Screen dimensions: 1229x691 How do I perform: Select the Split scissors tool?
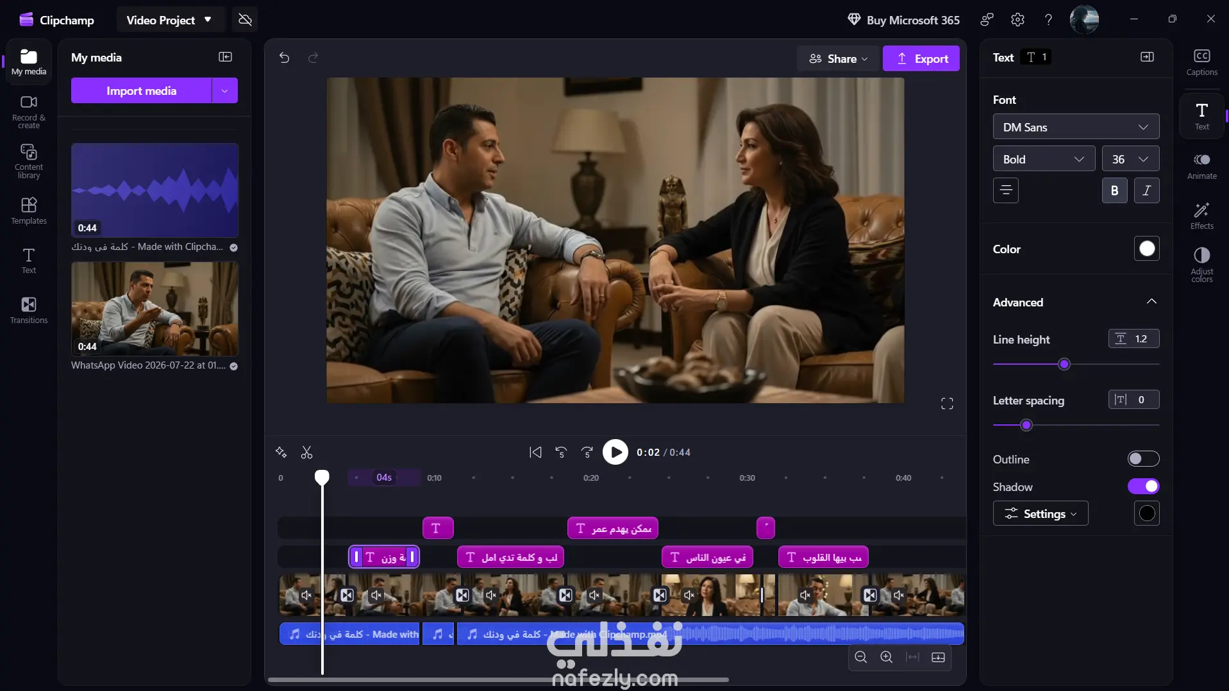306,453
